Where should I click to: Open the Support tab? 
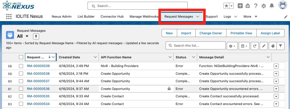(212, 17)
